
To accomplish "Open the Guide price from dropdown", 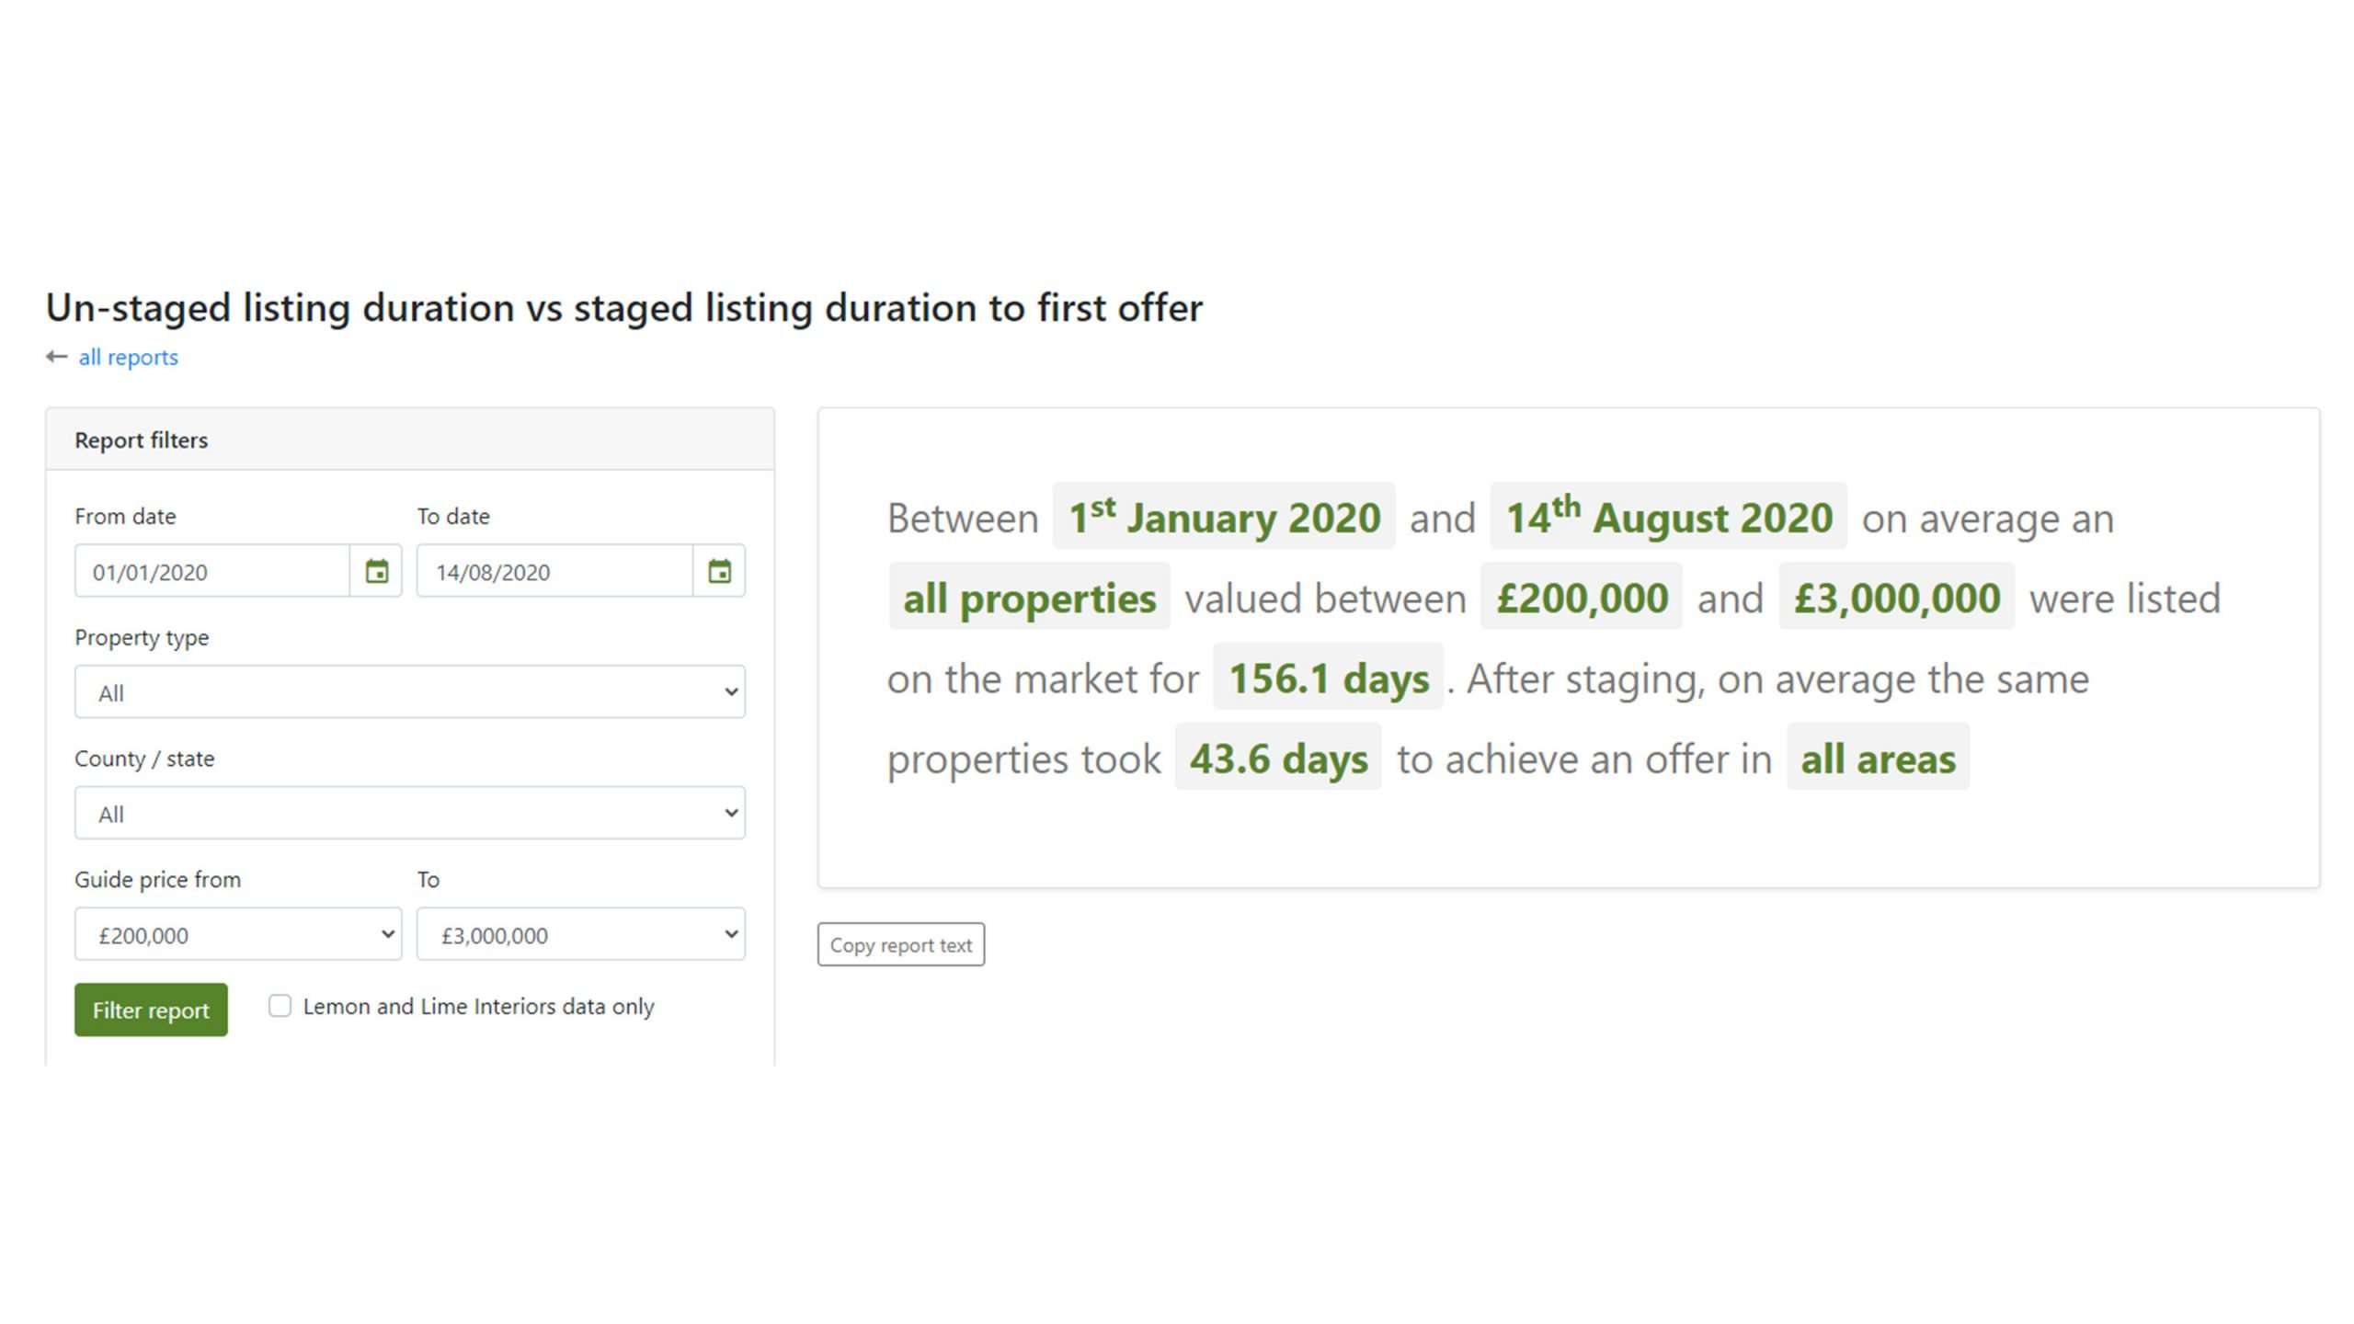I will (x=238, y=934).
